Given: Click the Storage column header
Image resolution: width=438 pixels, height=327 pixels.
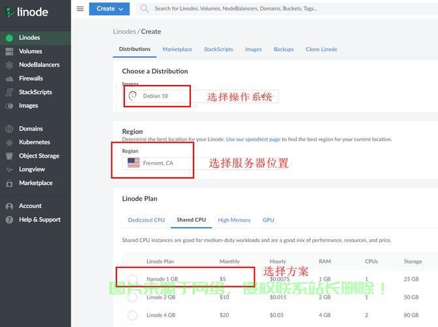Looking at the screenshot, I should [x=413, y=262].
